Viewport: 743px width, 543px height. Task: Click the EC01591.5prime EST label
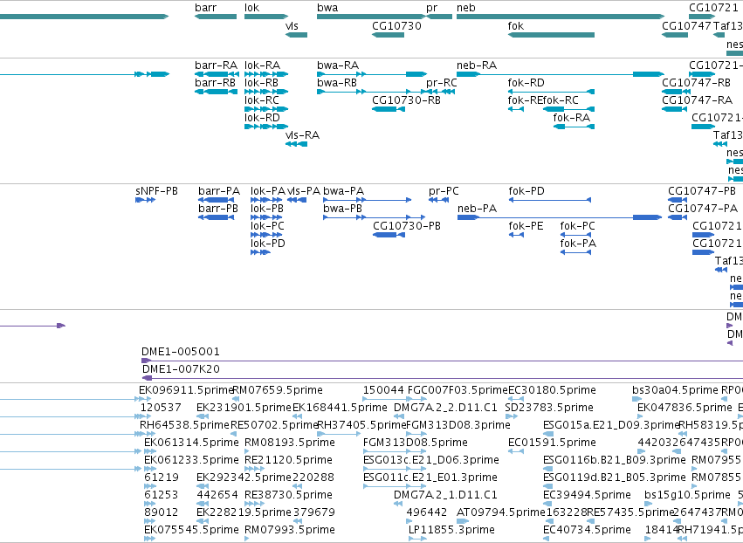tap(552, 443)
